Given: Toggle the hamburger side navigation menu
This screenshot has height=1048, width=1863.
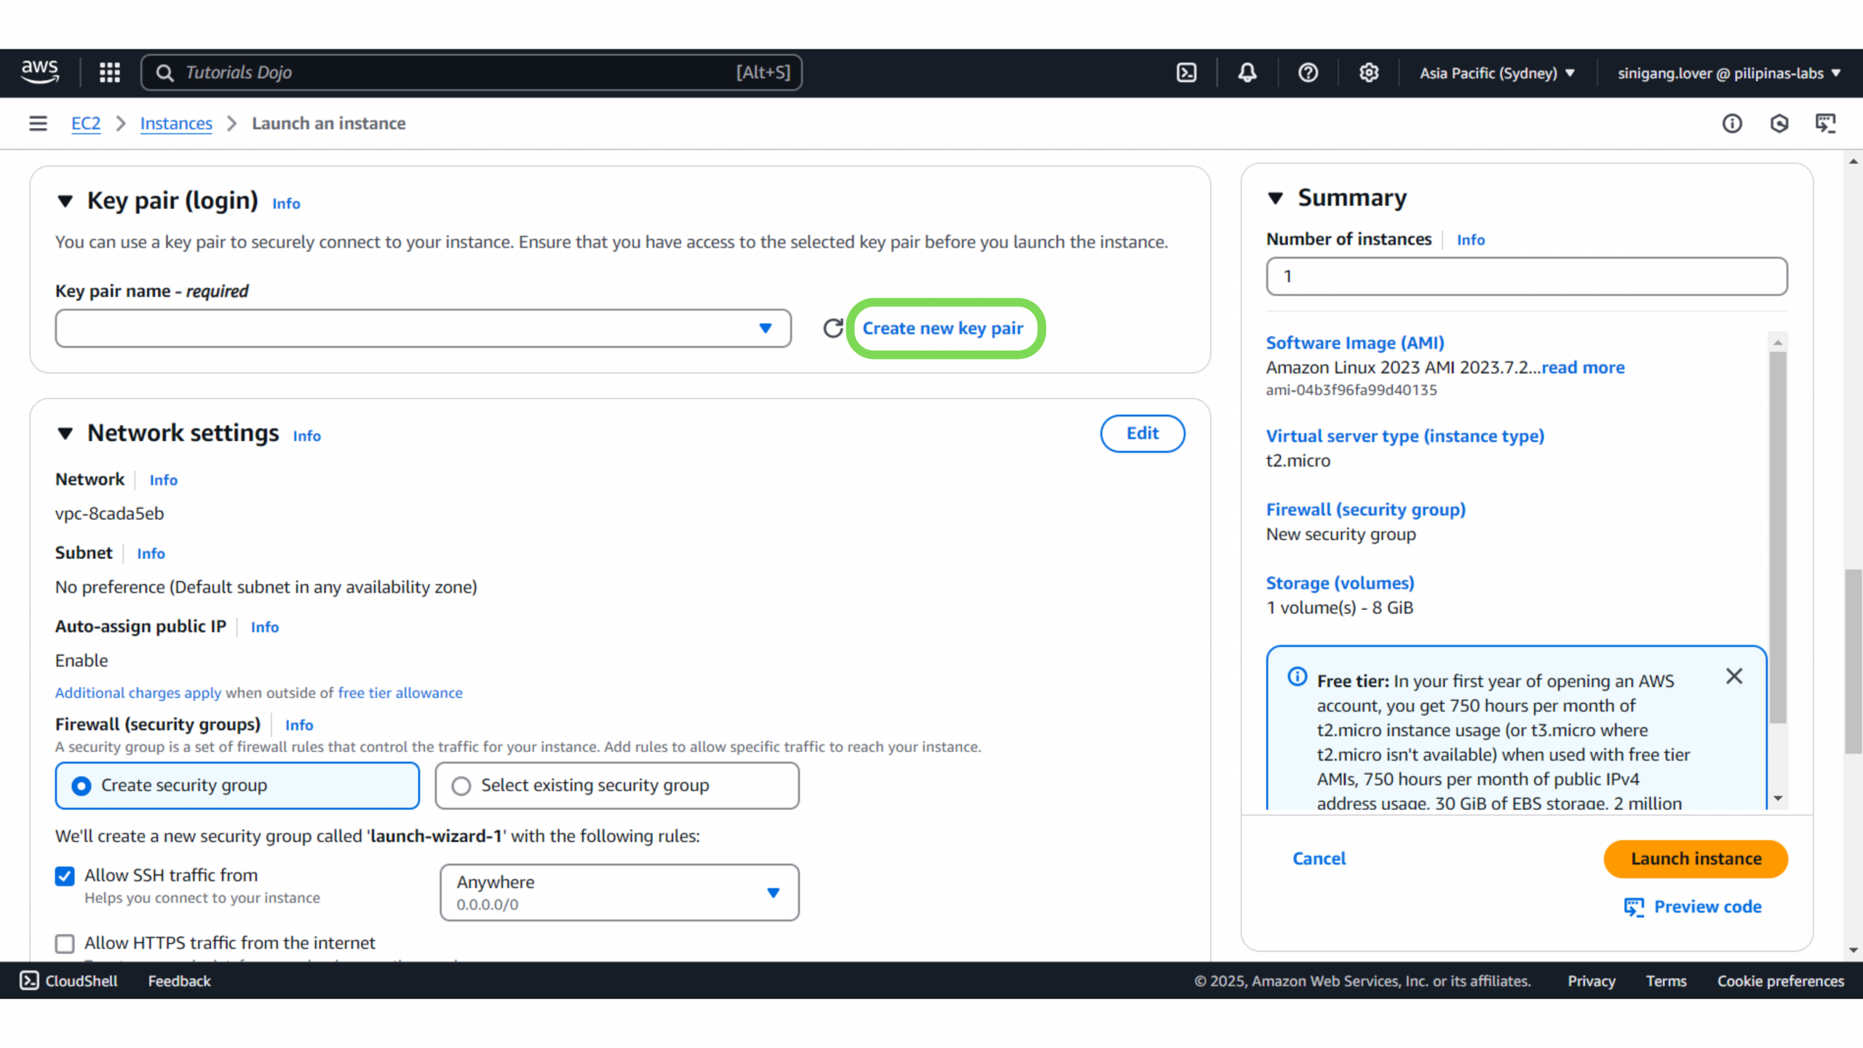Looking at the screenshot, I should 38,124.
